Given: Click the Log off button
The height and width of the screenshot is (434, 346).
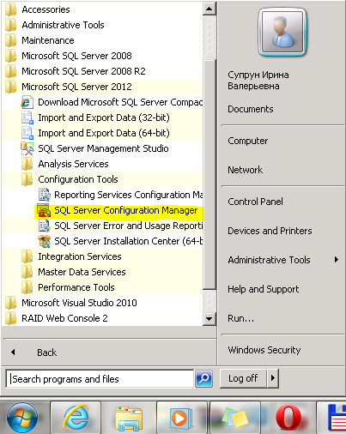Looking at the screenshot, I should point(243,378).
